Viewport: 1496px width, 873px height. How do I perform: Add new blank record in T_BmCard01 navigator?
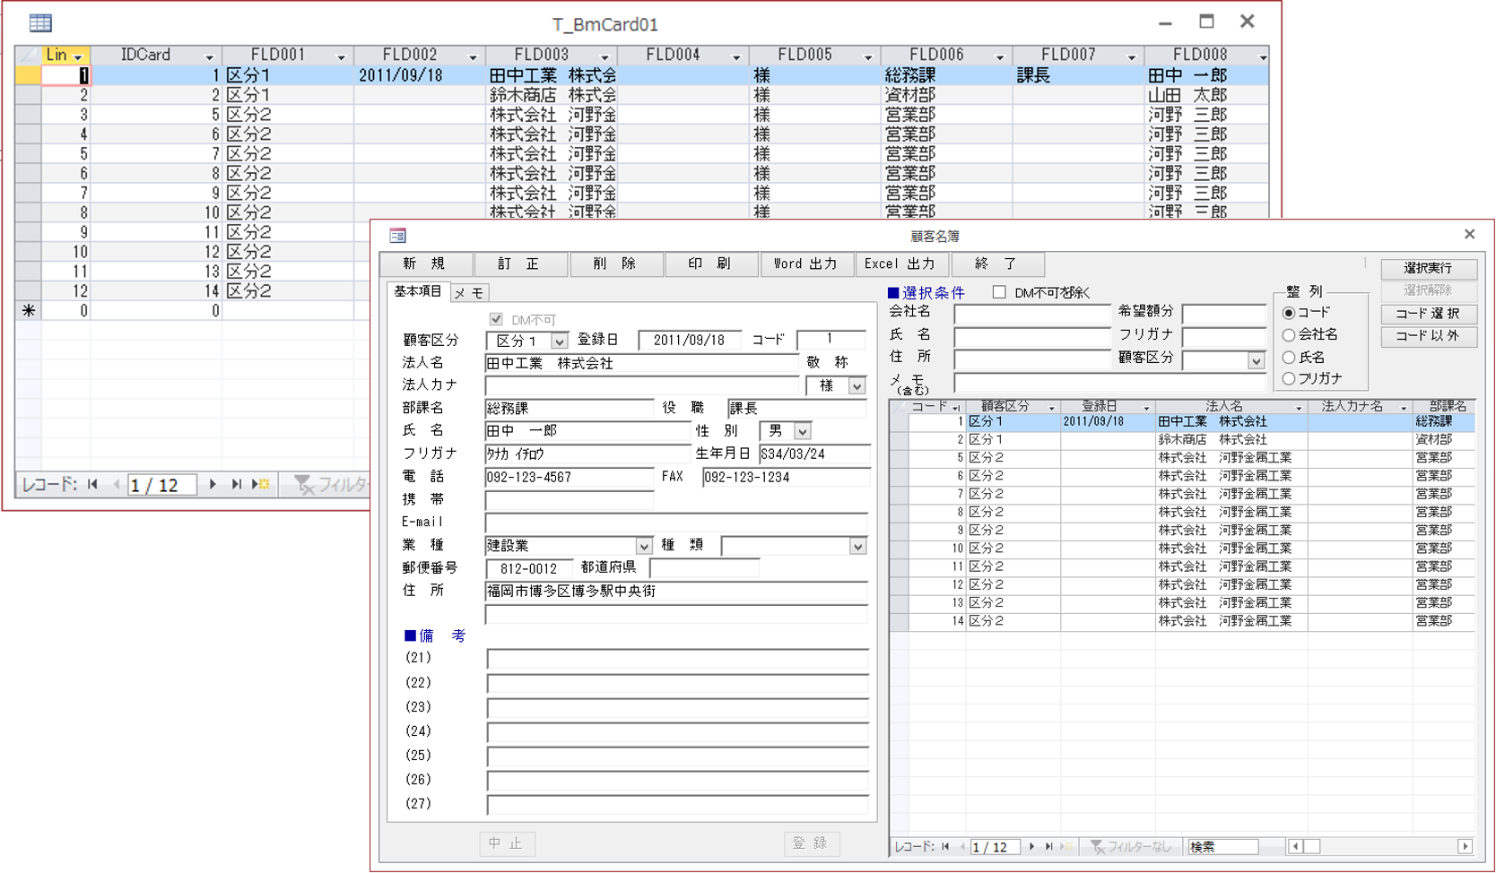(261, 484)
